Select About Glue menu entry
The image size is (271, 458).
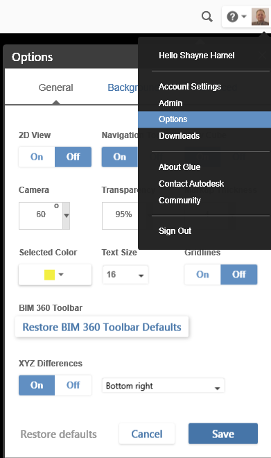click(180, 167)
